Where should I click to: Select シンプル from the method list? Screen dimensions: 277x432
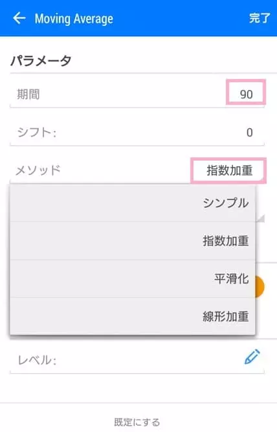(133, 203)
